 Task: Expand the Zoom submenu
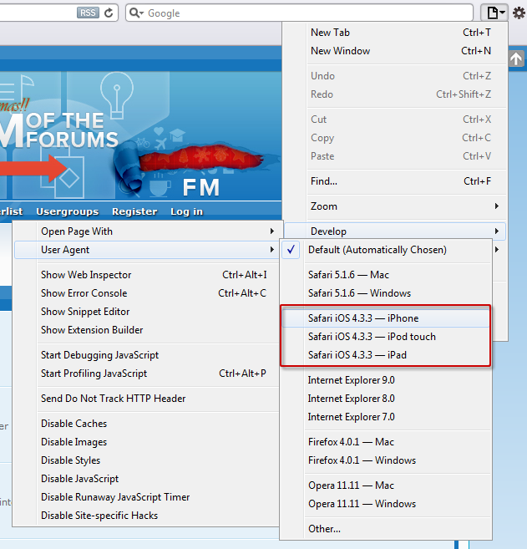coord(395,206)
